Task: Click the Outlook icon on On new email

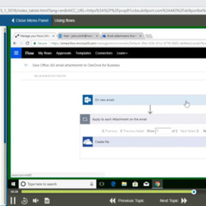Action: pos(88,100)
